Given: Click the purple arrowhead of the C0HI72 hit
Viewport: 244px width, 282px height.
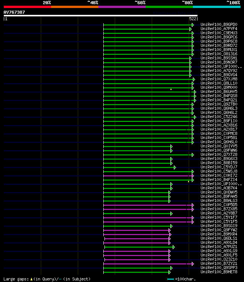Looking at the screenshot, I should [193, 176].
